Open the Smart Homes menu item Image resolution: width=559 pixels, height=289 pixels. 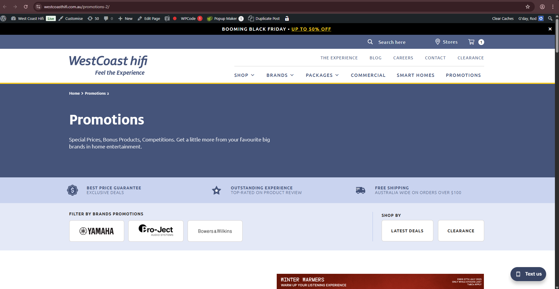(415, 75)
